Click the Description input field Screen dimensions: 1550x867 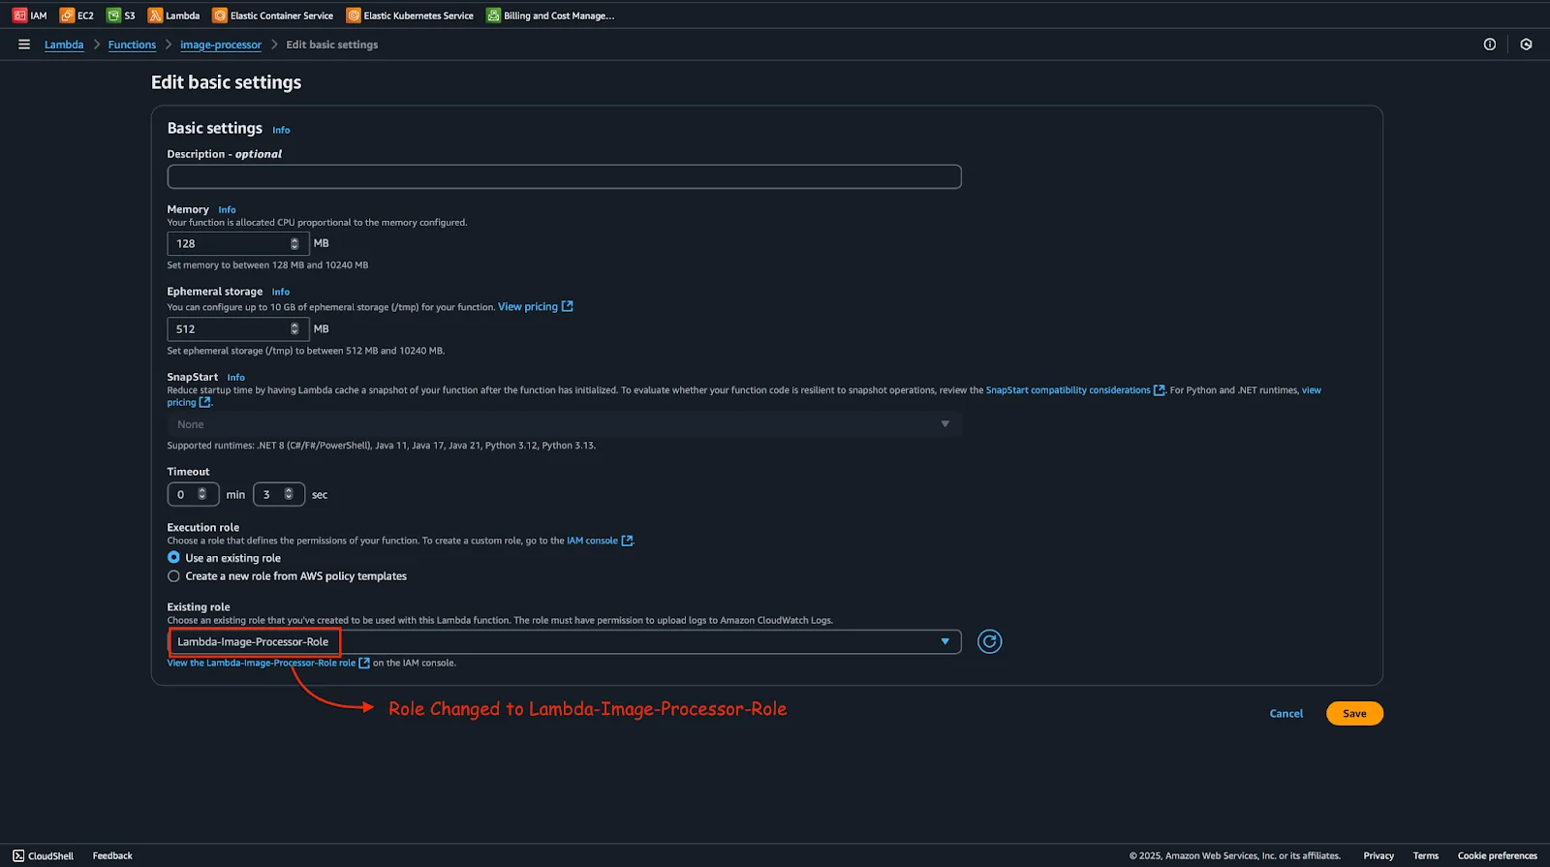click(x=564, y=176)
